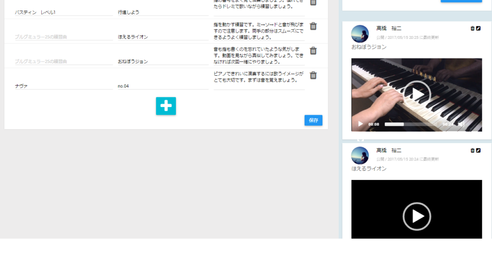Play the black ほえるライオン video

click(x=417, y=216)
